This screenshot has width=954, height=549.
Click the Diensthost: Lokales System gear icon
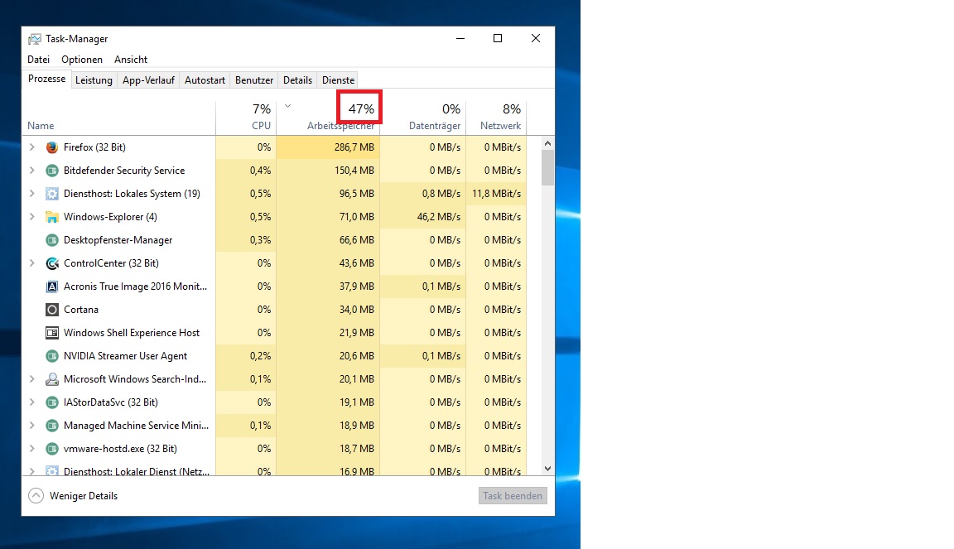pyautogui.click(x=52, y=194)
